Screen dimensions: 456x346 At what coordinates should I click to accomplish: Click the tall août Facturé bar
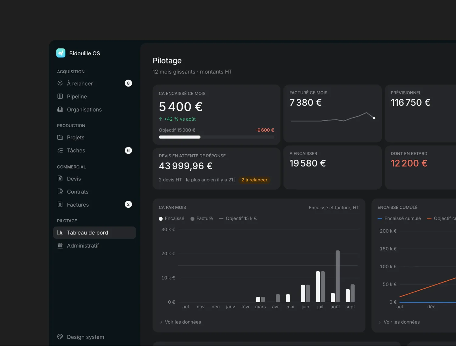(338, 276)
